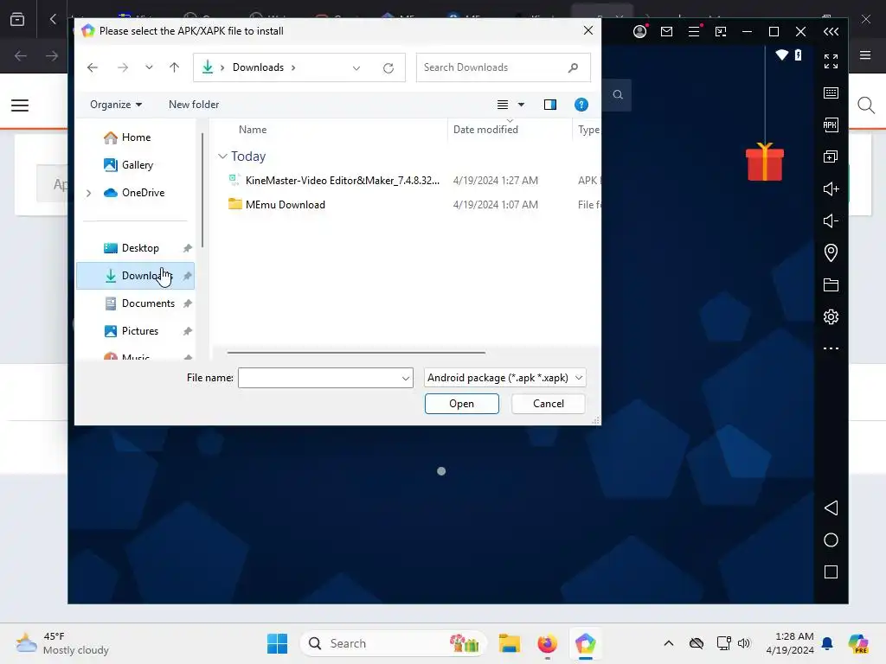Show more MEmu sidebar tools

tap(831, 348)
